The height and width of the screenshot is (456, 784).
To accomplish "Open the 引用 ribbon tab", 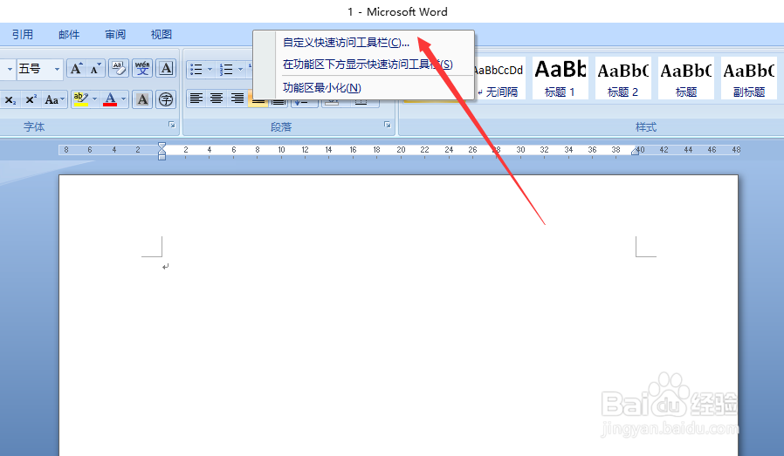I will pyautogui.click(x=23, y=35).
